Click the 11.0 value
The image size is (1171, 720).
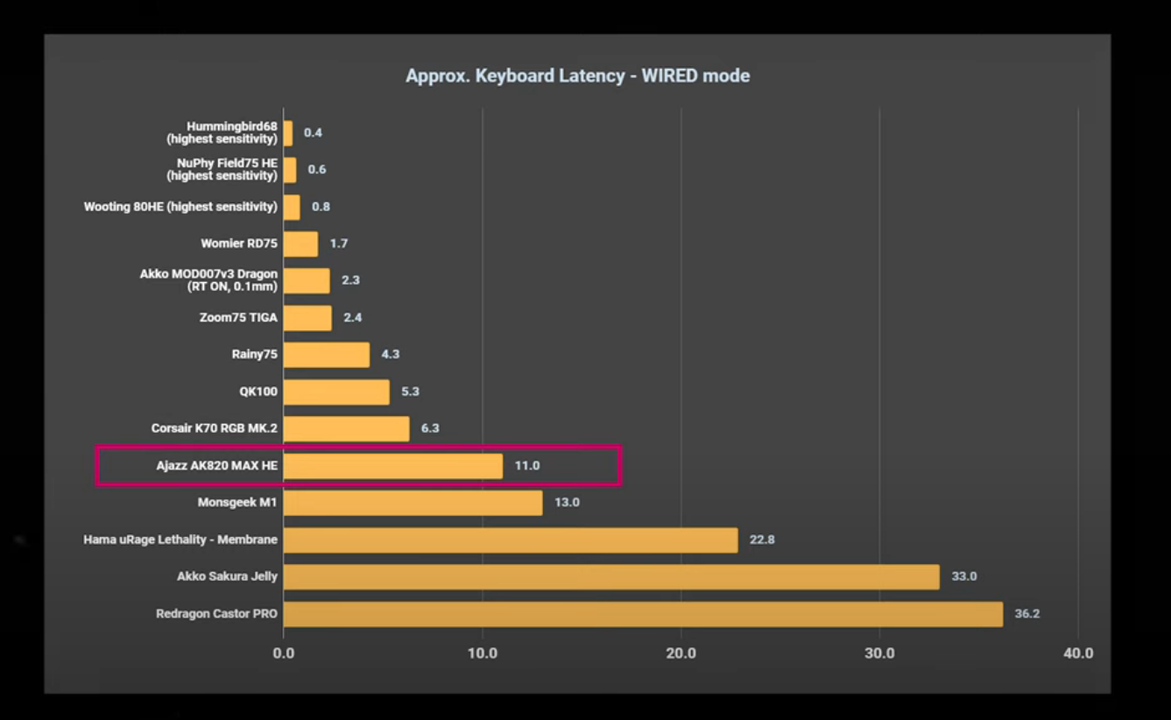coord(527,466)
